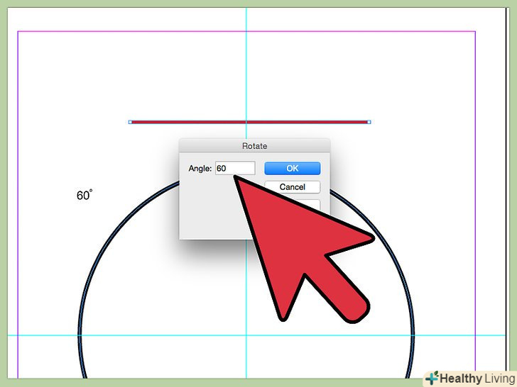Click OK in the Rotate dialog
Screen dimensions: 517x387
click(292, 168)
